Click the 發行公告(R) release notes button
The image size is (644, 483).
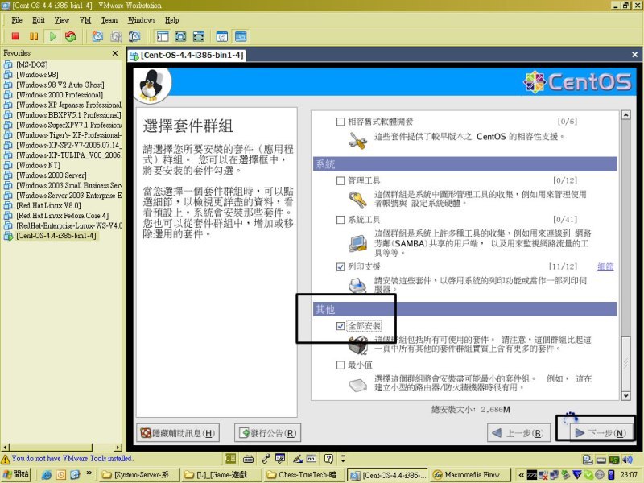click(x=268, y=433)
